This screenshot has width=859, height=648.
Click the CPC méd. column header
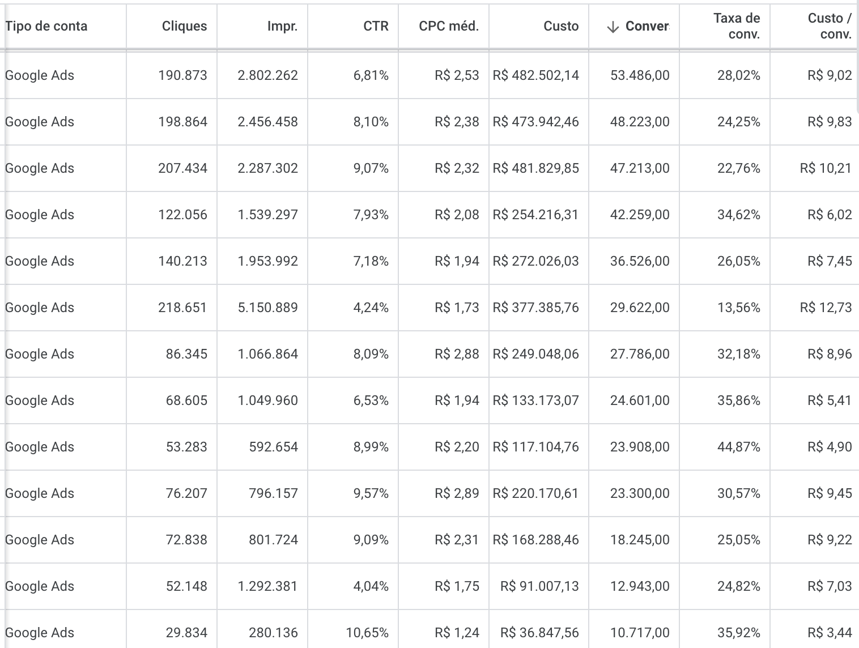449,26
